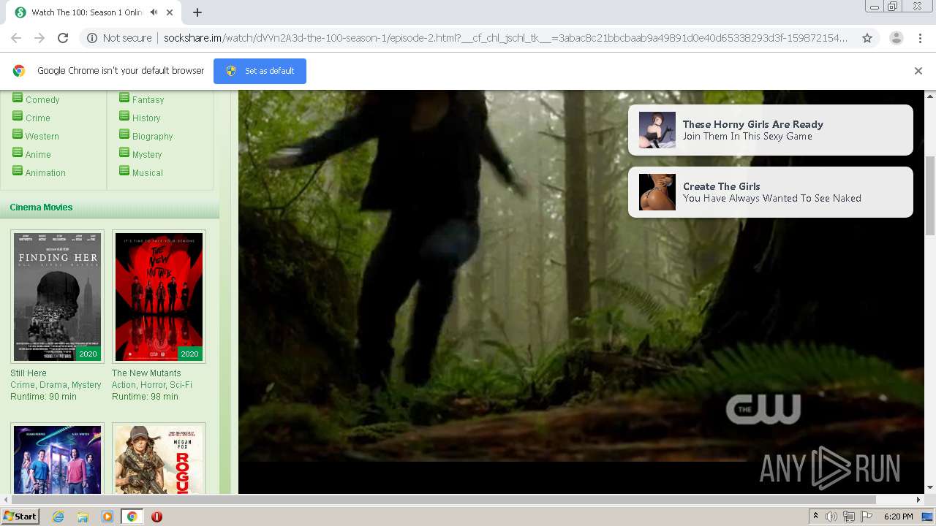Click the Chrome taskbar icon
This screenshot has height=526, width=936.
coord(132,517)
